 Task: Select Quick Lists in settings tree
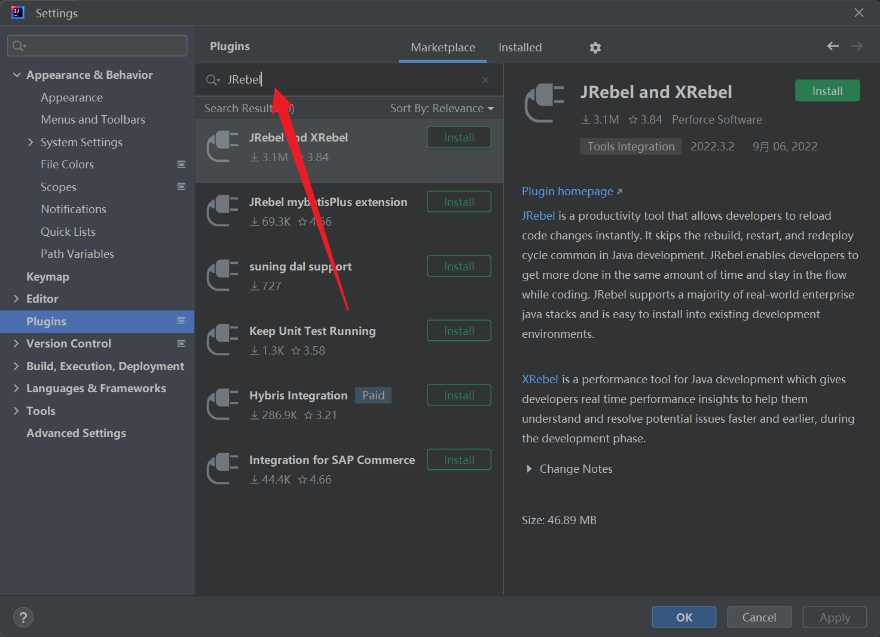pos(68,232)
